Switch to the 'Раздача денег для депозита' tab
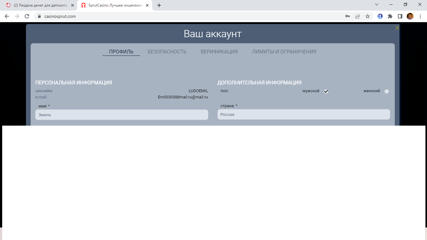Viewport: 427px width, 240px height. coord(40,5)
